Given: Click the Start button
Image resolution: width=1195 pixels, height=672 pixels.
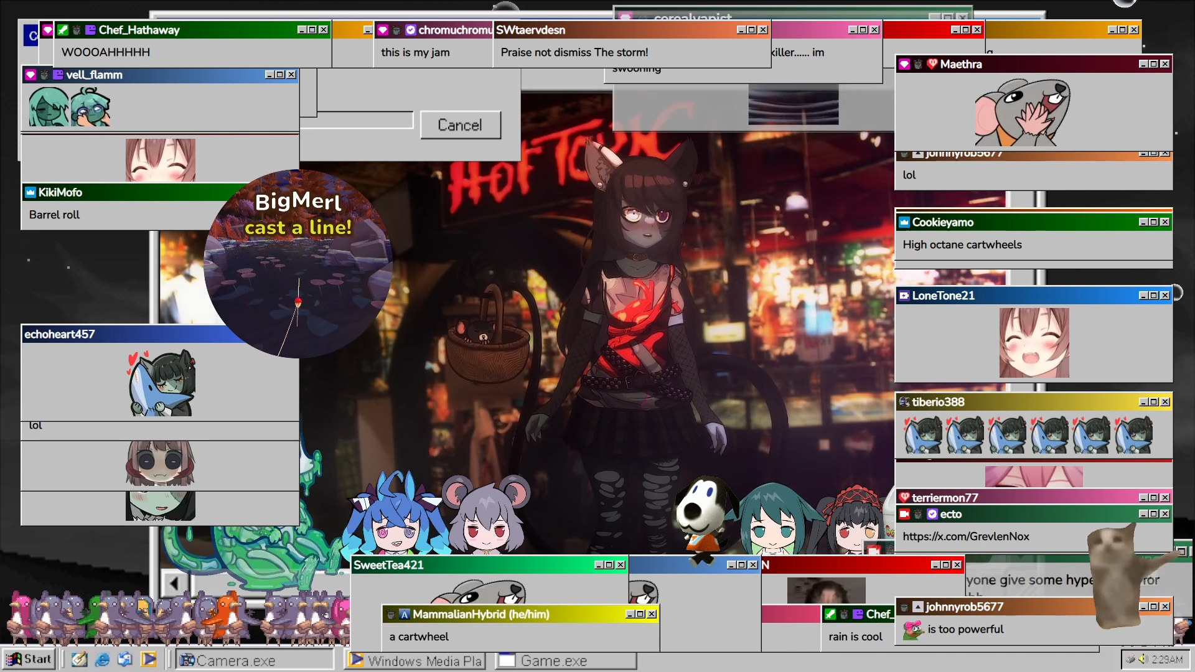Looking at the screenshot, I should click(x=29, y=660).
